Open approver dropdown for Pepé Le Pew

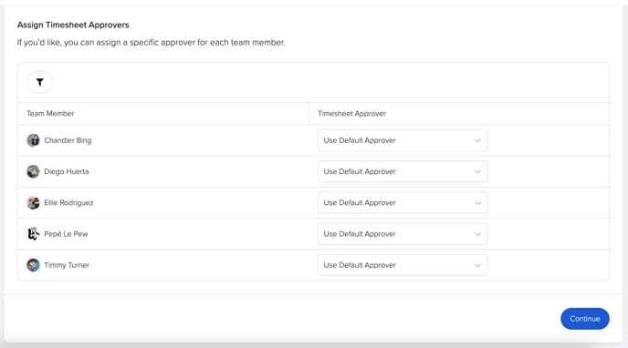[403, 234]
